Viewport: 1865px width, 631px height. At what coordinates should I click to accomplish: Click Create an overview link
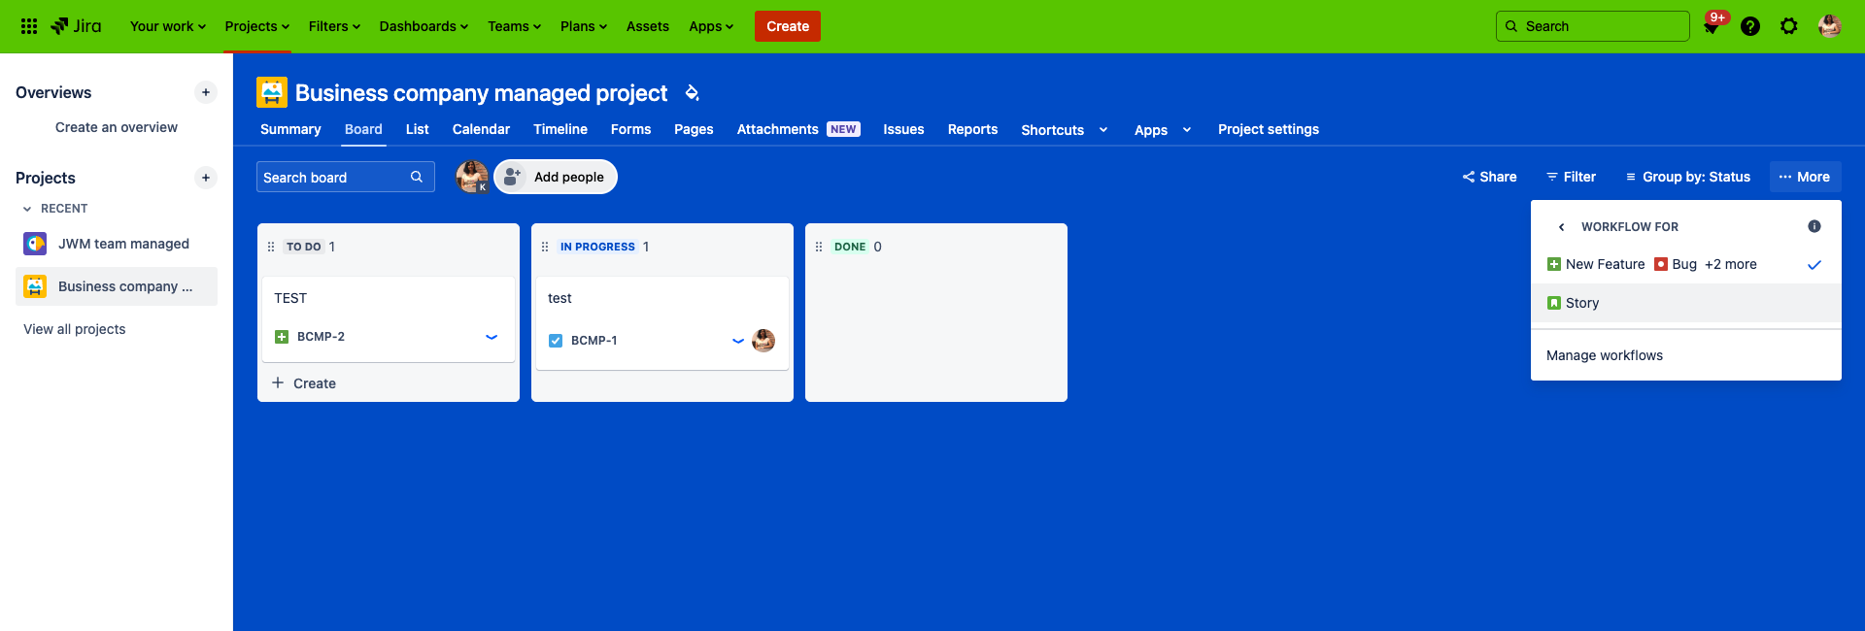tap(117, 127)
